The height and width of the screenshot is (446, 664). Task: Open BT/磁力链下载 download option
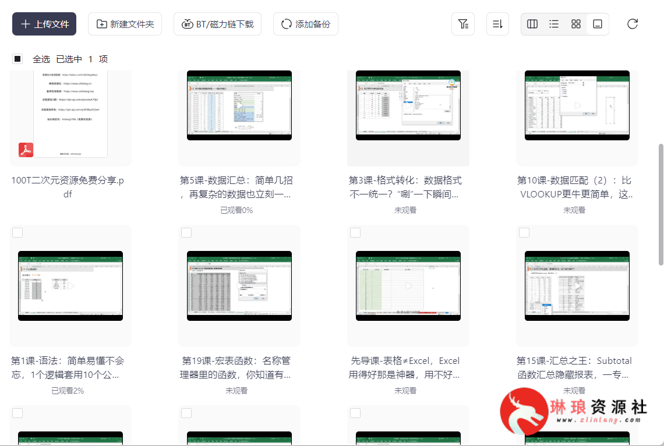pyautogui.click(x=217, y=24)
